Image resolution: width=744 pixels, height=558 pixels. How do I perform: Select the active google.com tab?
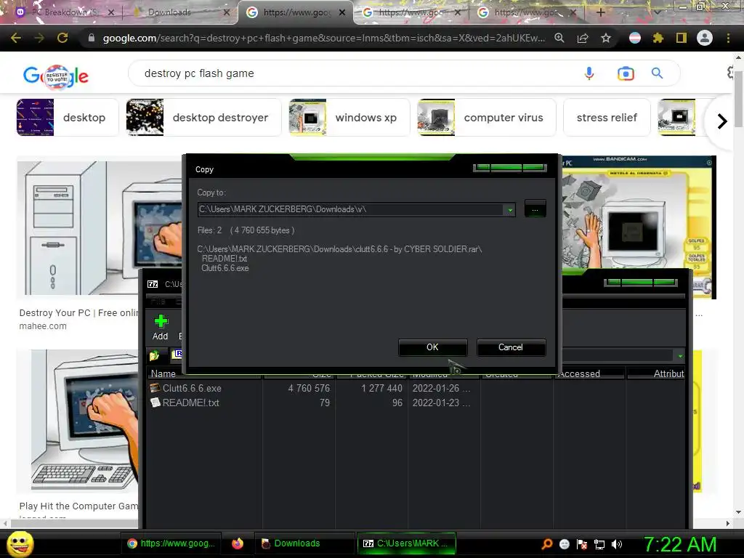[296, 12]
